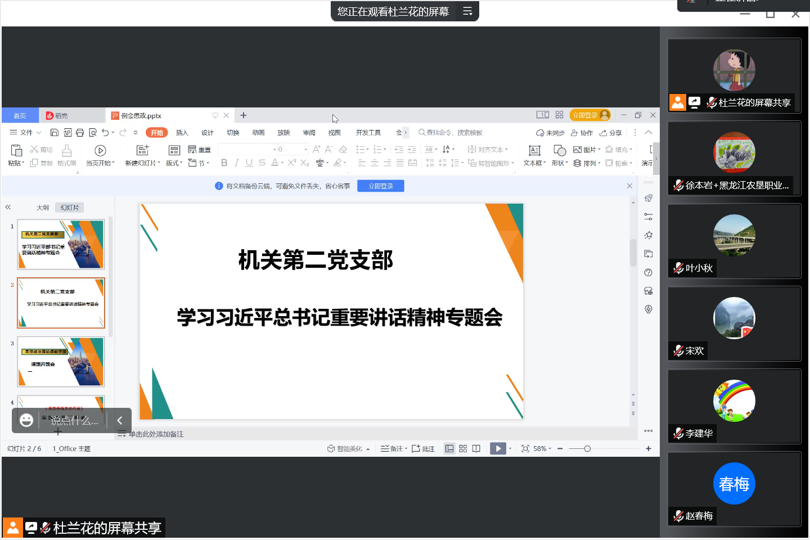Start slideshow from current slide (当页开始) icon

[100, 150]
